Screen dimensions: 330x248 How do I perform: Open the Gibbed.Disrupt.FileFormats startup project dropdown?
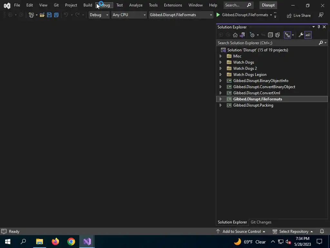point(181,15)
